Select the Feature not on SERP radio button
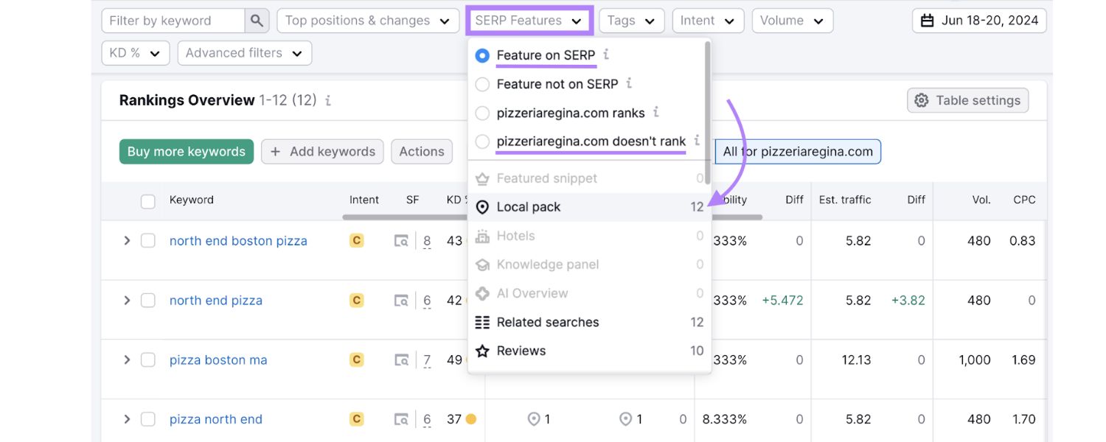This screenshot has width=1106, height=442. pyautogui.click(x=482, y=84)
